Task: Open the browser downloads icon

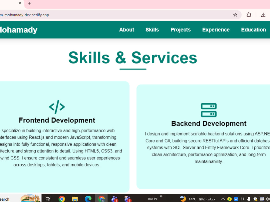Action: pos(263,15)
